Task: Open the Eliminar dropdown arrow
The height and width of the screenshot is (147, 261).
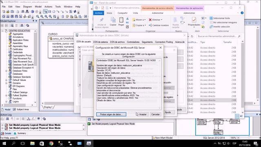Action: point(161,20)
